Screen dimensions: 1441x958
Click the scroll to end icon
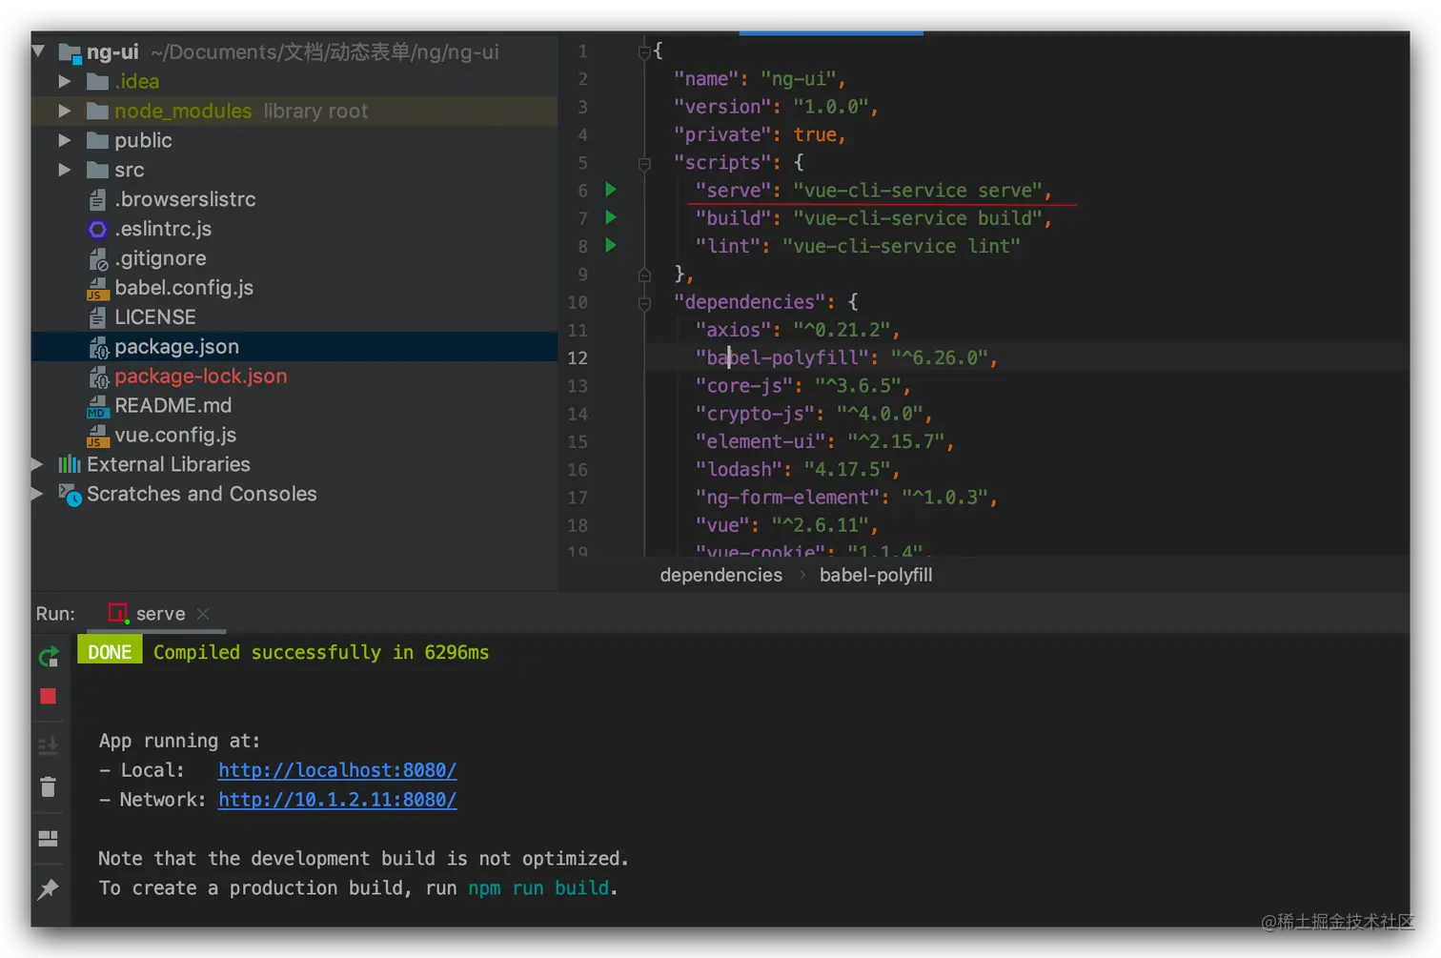(49, 744)
